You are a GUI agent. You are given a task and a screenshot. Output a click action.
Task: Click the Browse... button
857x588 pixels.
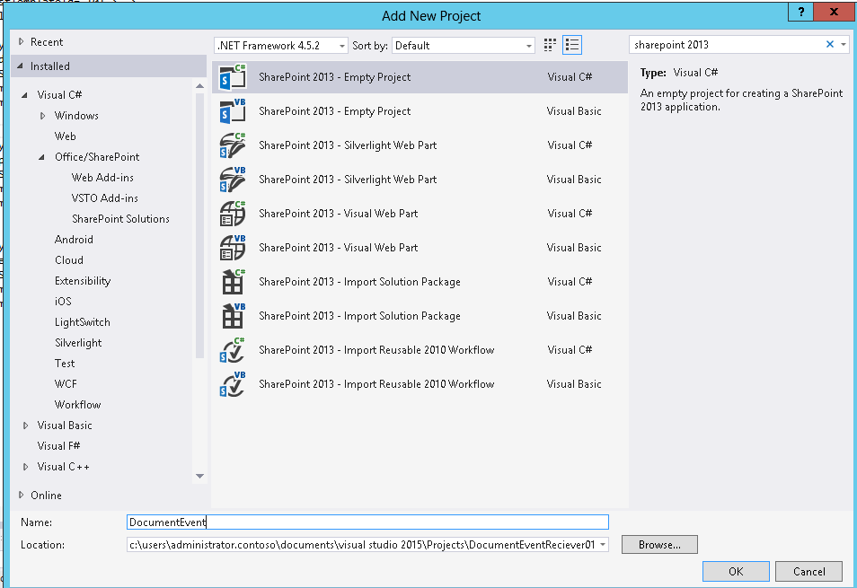[659, 544]
